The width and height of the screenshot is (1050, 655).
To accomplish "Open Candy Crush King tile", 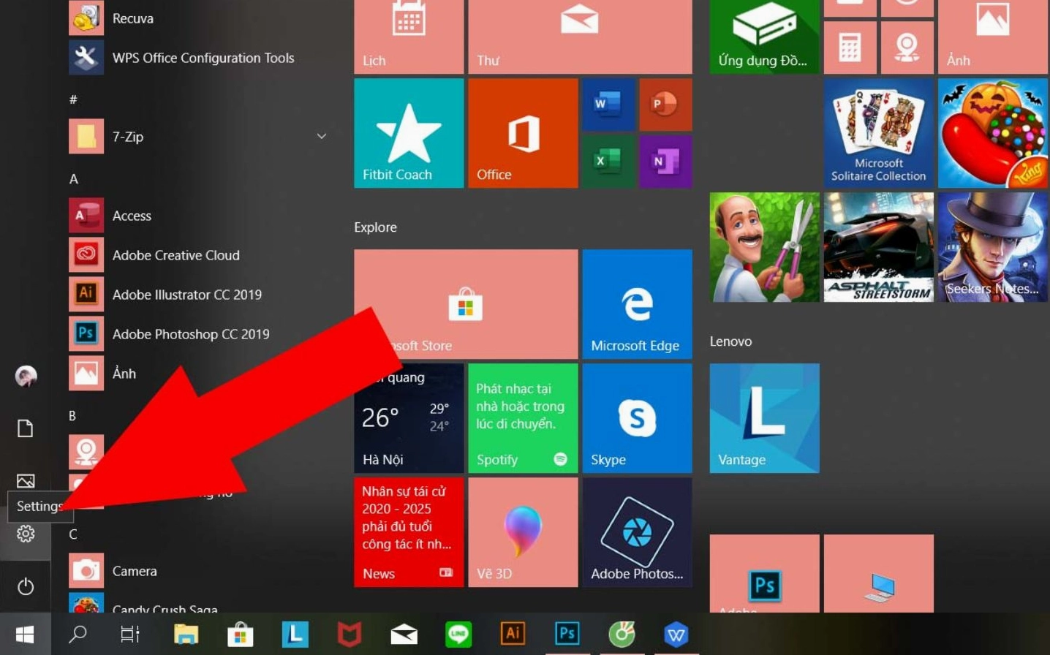I will pos(992,133).
